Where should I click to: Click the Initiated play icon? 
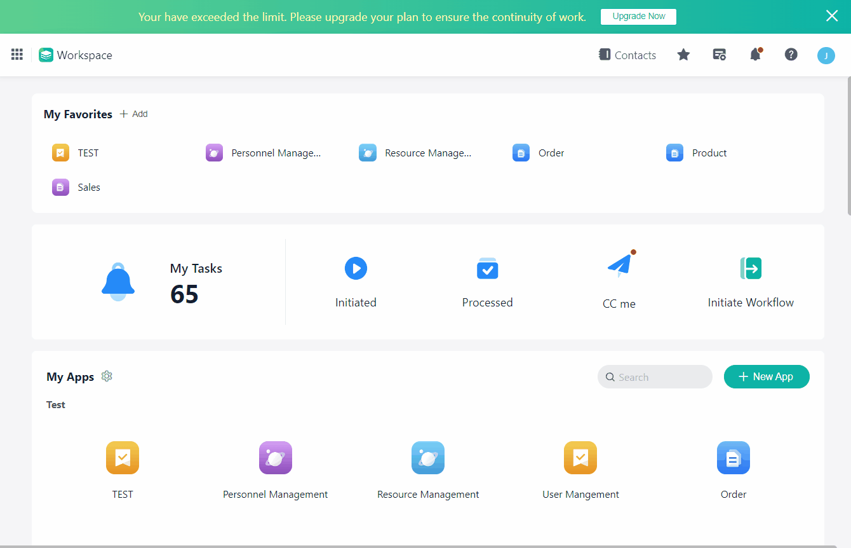[356, 268]
